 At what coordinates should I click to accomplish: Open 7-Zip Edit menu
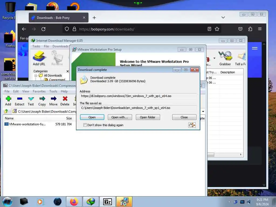tap(16, 91)
